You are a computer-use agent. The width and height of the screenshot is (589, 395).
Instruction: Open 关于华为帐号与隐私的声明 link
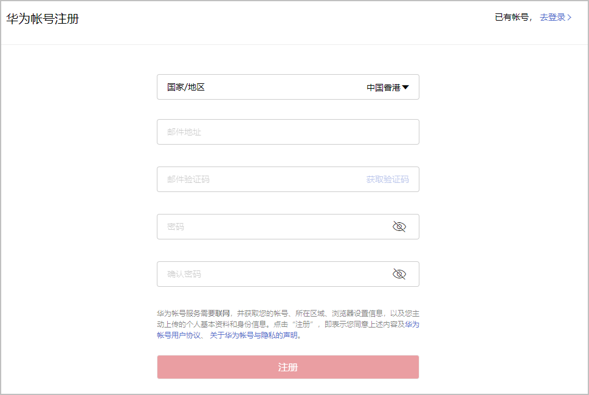[x=253, y=335]
